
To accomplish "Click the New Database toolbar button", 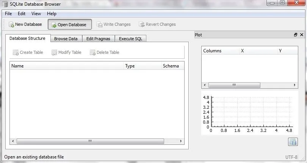I will coord(25,24).
